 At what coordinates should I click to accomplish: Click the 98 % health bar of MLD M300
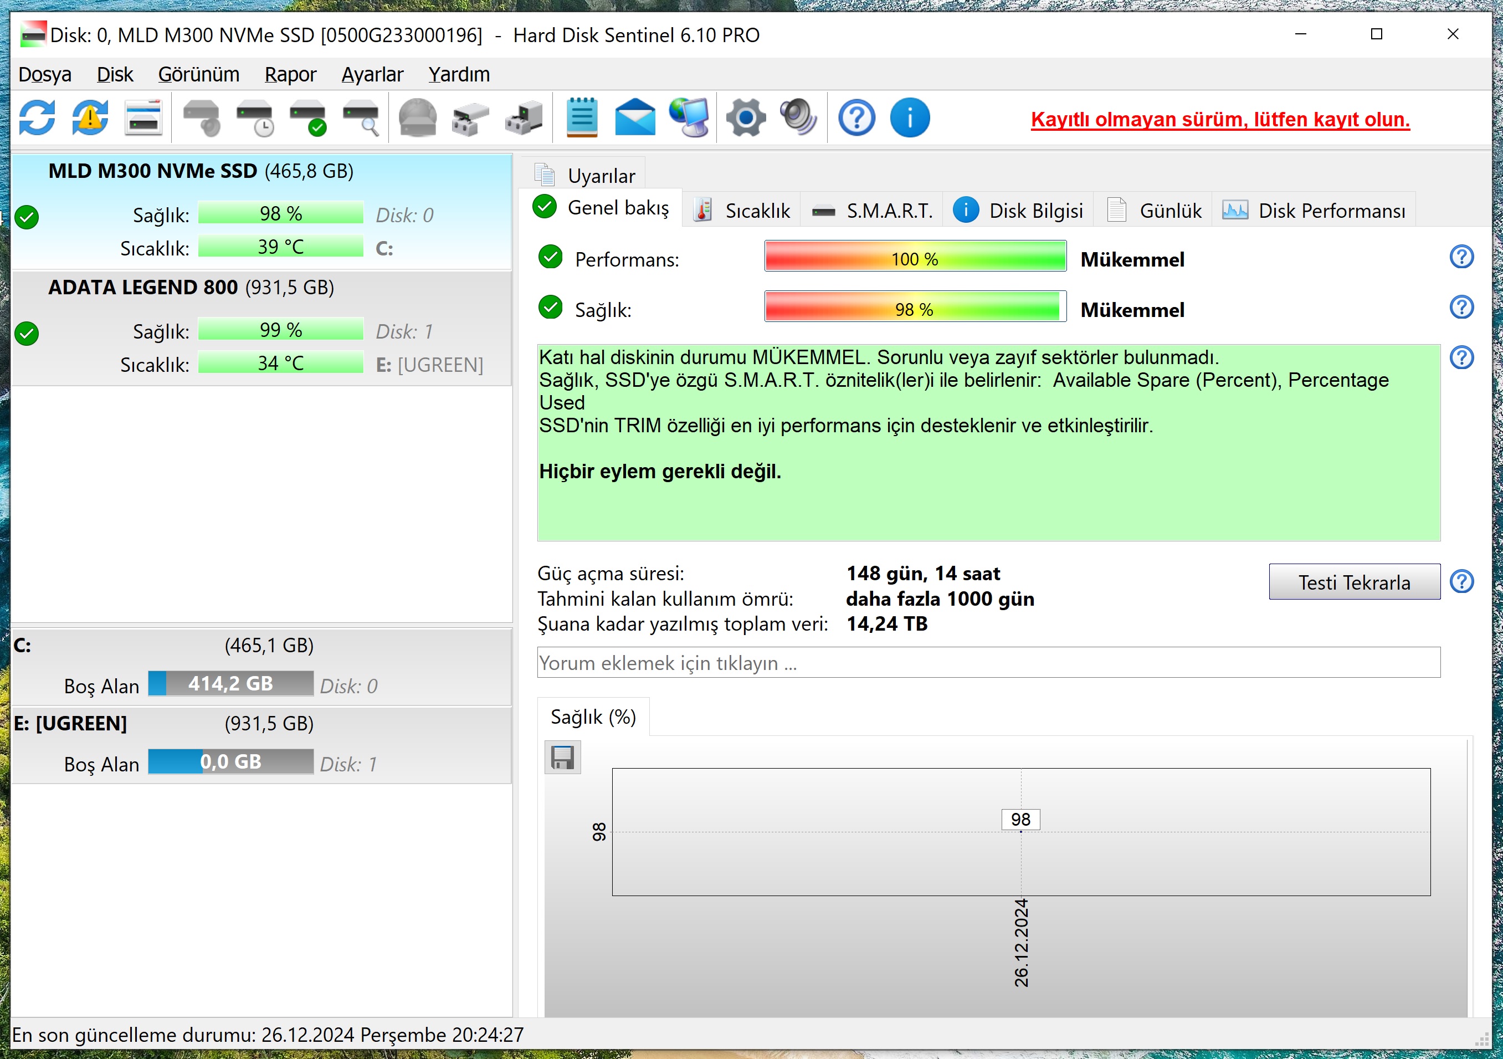[281, 213]
